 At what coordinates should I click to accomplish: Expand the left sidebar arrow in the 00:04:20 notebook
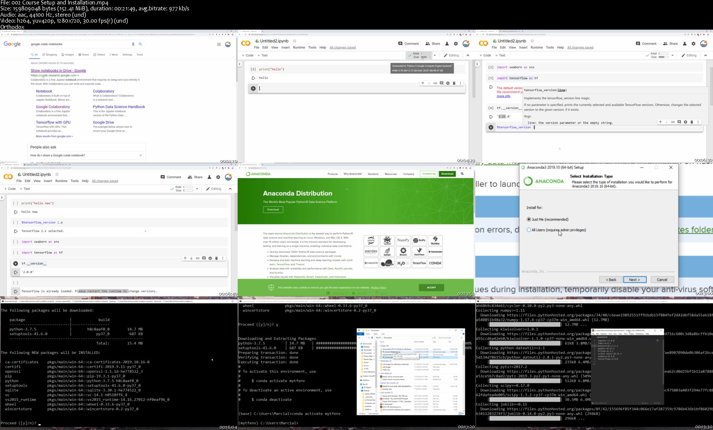[x=240, y=64]
